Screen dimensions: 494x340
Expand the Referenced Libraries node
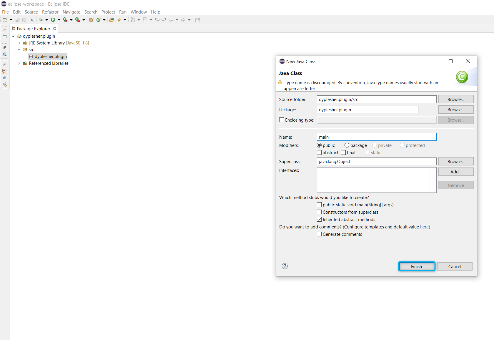tap(19, 63)
